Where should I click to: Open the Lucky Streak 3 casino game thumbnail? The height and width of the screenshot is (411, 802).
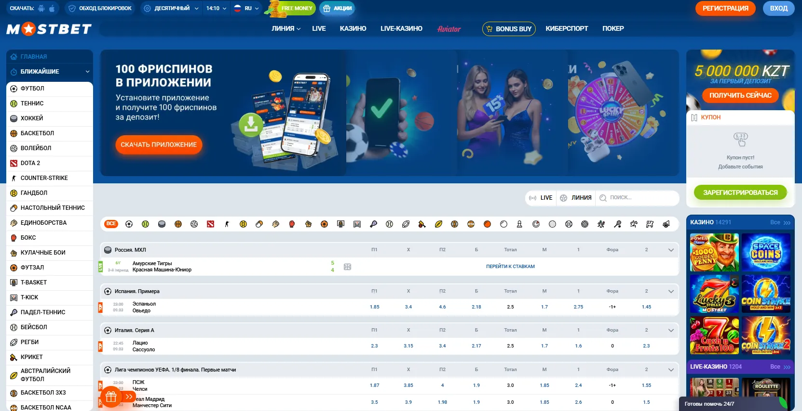(714, 294)
